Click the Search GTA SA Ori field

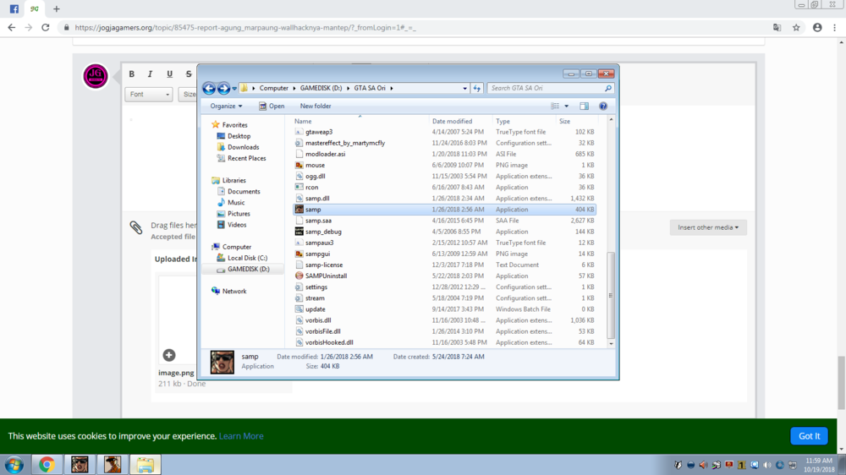point(551,88)
